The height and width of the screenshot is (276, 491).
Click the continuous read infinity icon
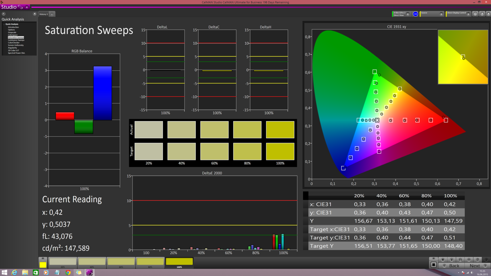(x=469, y=260)
